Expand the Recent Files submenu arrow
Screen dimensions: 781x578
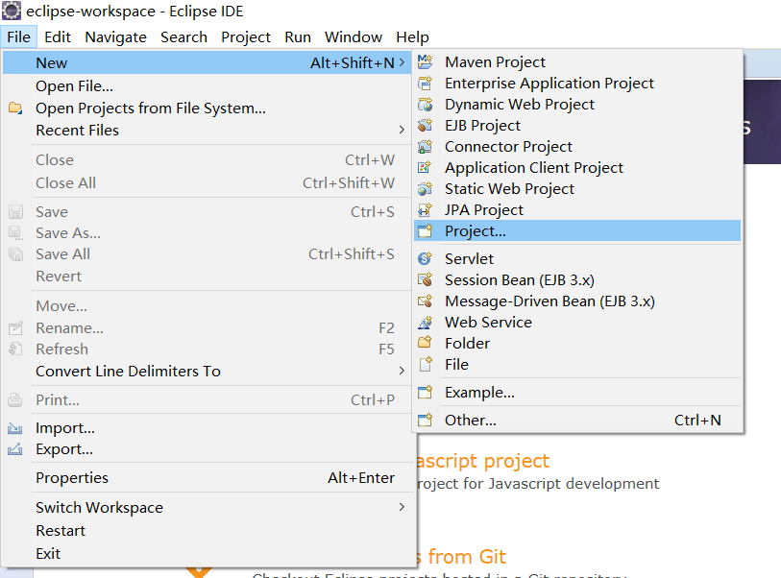point(402,130)
